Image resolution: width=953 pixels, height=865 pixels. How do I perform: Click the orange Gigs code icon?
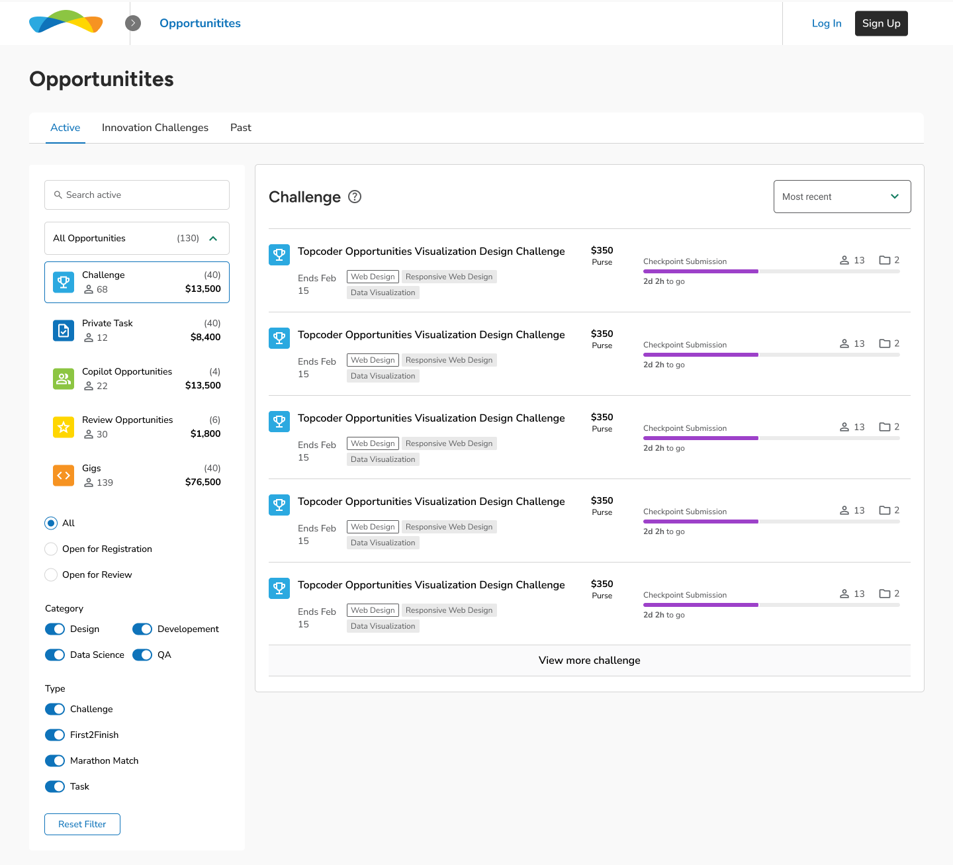coord(64,475)
